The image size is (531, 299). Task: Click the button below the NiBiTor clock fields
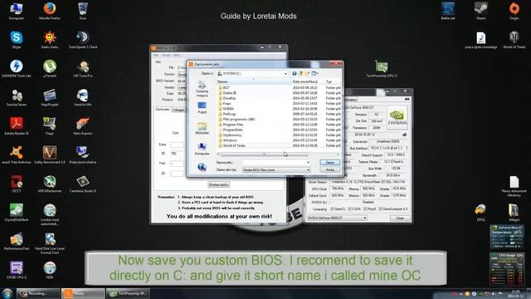coord(218,184)
